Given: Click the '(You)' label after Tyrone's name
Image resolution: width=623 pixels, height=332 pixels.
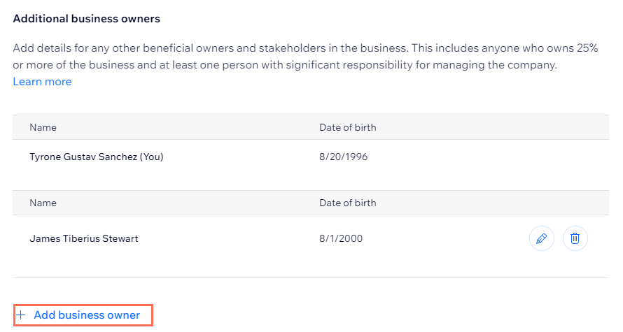Looking at the screenshot, I should click(151, 157).
